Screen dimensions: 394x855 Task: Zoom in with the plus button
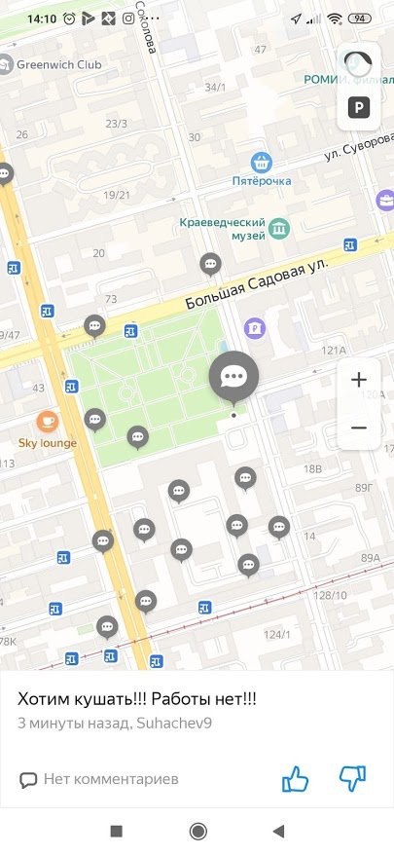pyautogui.click(x=359, y=380)
